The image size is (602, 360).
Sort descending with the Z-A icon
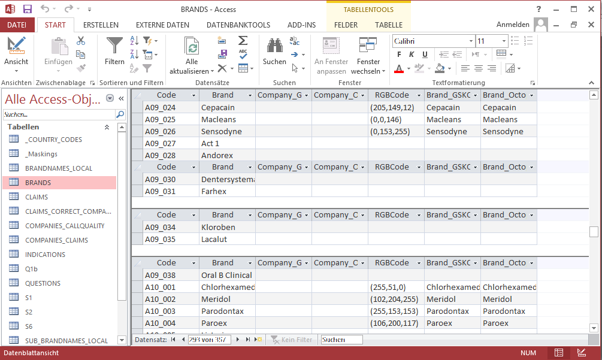134,54
